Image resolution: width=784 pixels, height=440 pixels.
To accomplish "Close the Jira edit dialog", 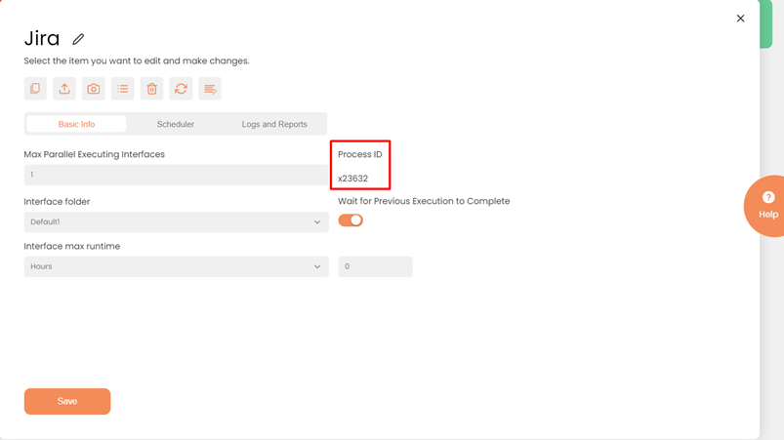I will [740, 19].
